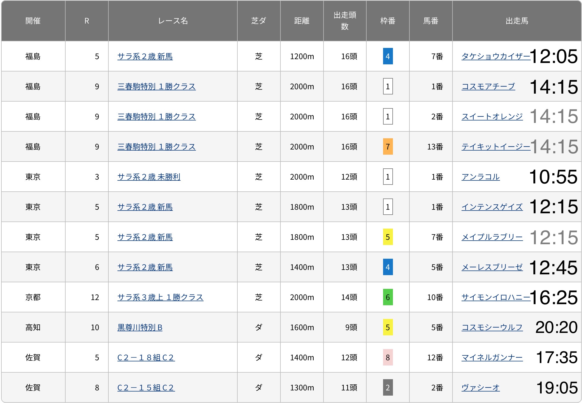Open the メイプルラブリー horse link

point(492,237)
